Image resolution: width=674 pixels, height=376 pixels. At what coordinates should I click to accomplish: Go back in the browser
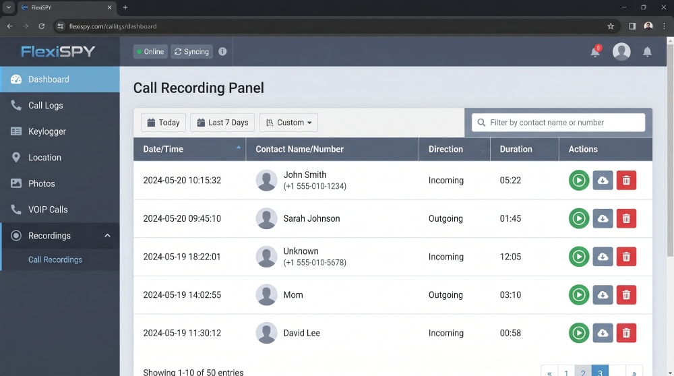pyautogui.click(x=9, y=26)
